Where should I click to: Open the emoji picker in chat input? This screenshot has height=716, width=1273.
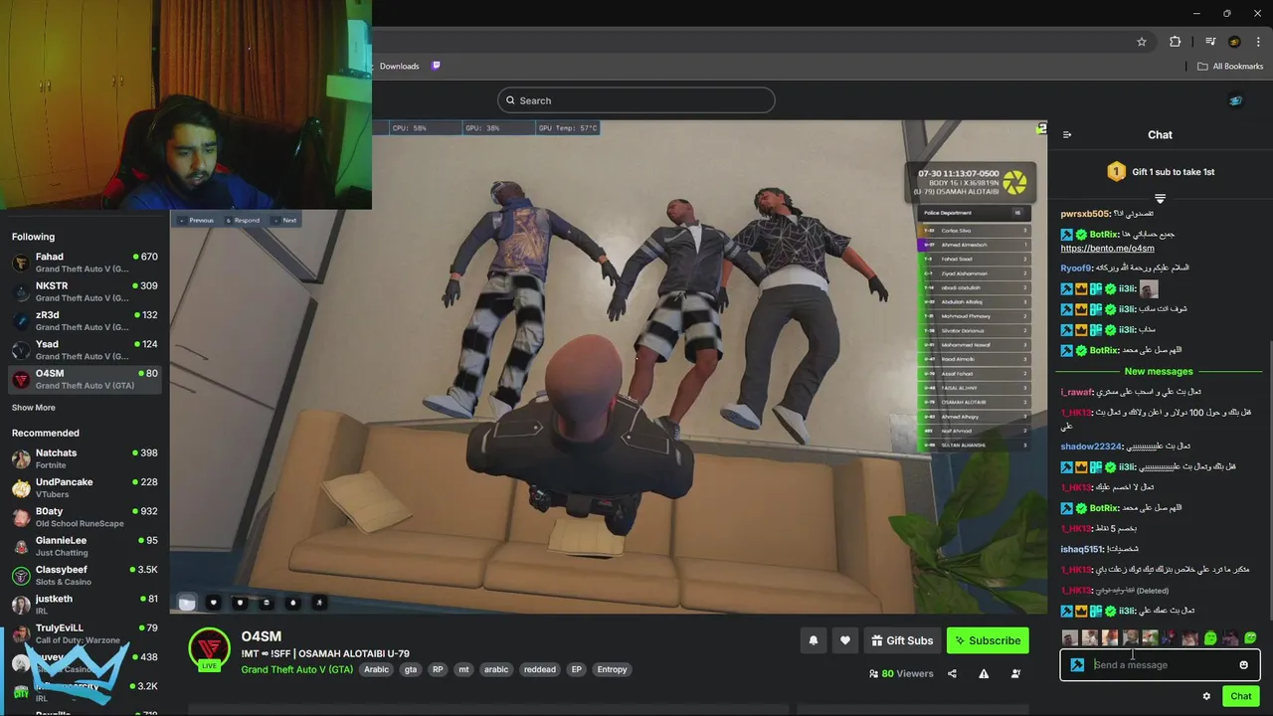click(x=1243, y=665)
